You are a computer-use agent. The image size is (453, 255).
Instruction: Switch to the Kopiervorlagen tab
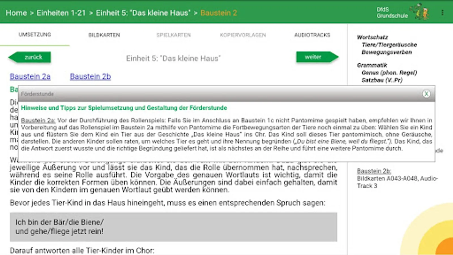pos(243,35)
